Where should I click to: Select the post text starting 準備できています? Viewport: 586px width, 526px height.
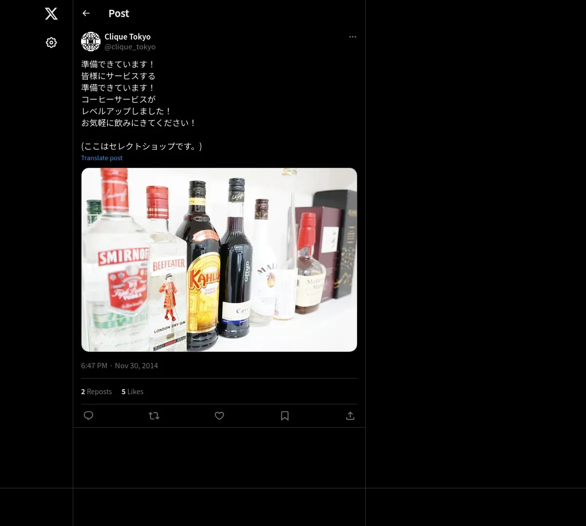[x=142, y=105]
